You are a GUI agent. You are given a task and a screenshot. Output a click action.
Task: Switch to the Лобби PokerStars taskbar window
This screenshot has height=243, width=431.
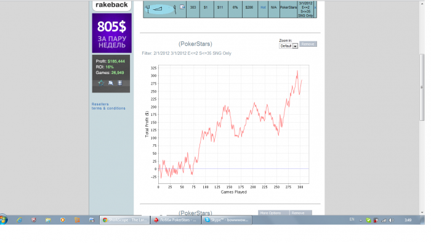pyautogui.click(x=175, y=220)
